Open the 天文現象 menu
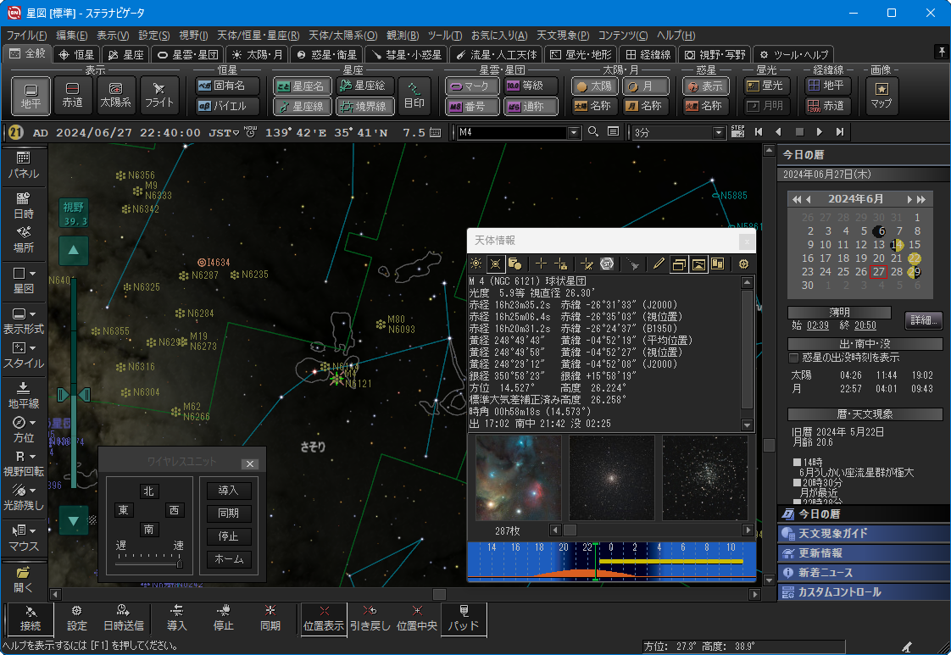The width and height of the screenshot is (951, 655). [x=564, y=35]
